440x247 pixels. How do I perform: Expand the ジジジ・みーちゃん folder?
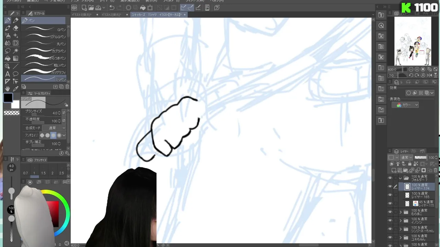(x=400, y=229)
